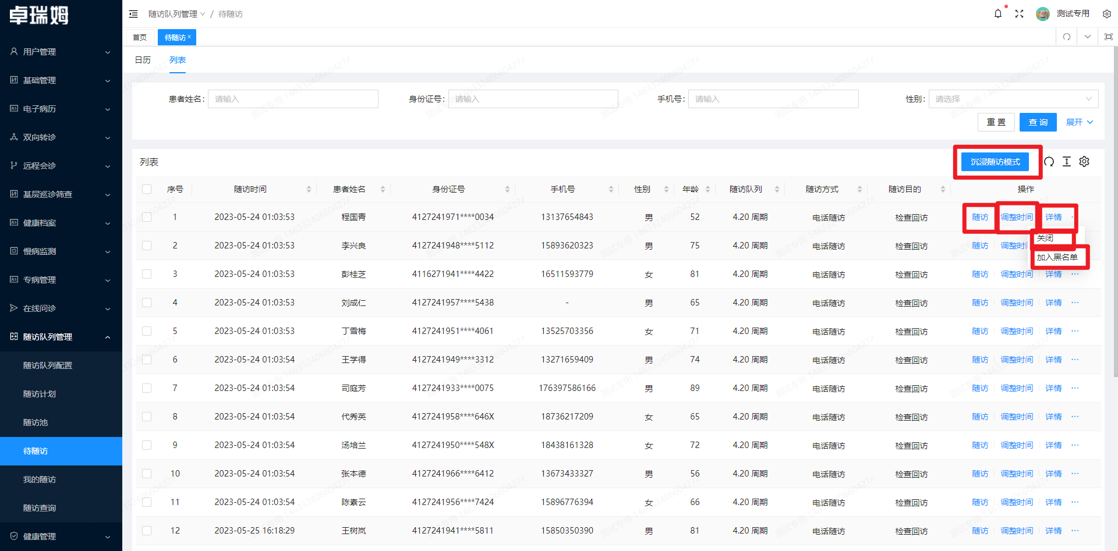This screenshot has width=1118, height=551.
Task: Focus the 手机号 input field
Action: tap(773, 99)
